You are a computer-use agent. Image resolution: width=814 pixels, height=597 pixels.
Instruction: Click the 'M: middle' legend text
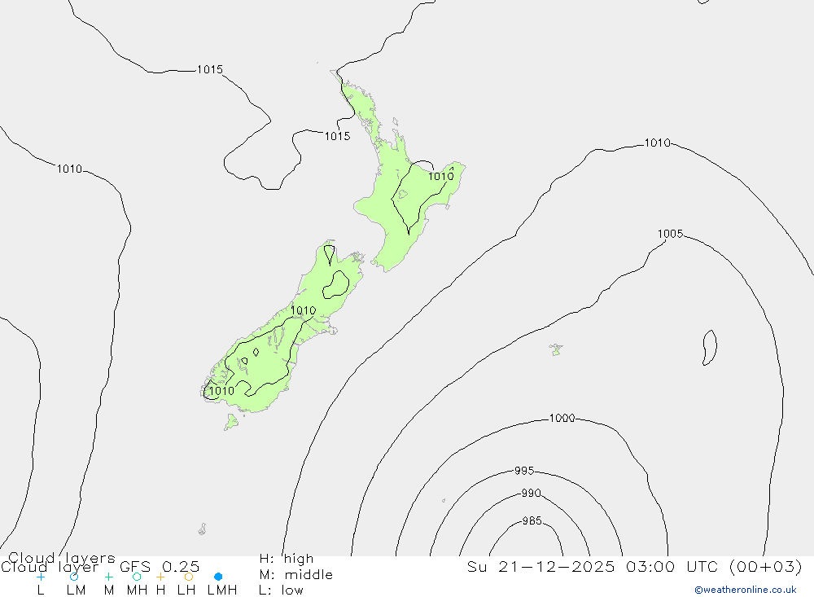click(296, 575)
